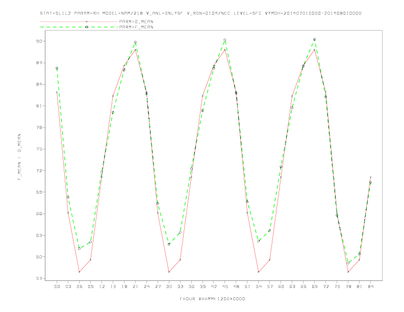Click the x-axis forecast hour label 03
This screenshot has height=312, width=404.
coord(68,287)
